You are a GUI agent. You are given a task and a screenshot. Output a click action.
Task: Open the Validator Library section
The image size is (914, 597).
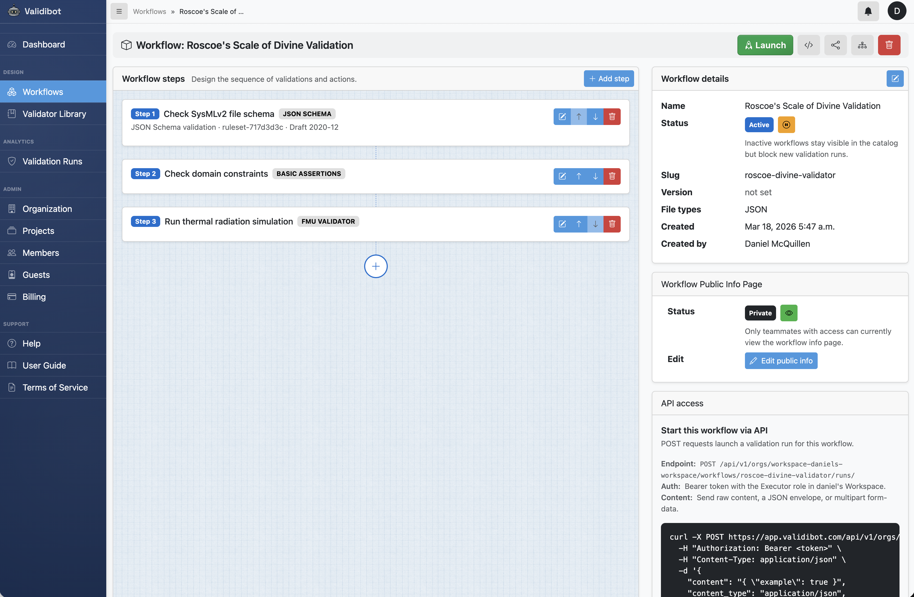coord(54,114)
